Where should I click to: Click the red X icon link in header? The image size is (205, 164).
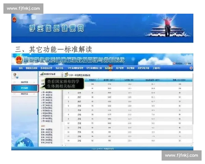tap(174, 64)
